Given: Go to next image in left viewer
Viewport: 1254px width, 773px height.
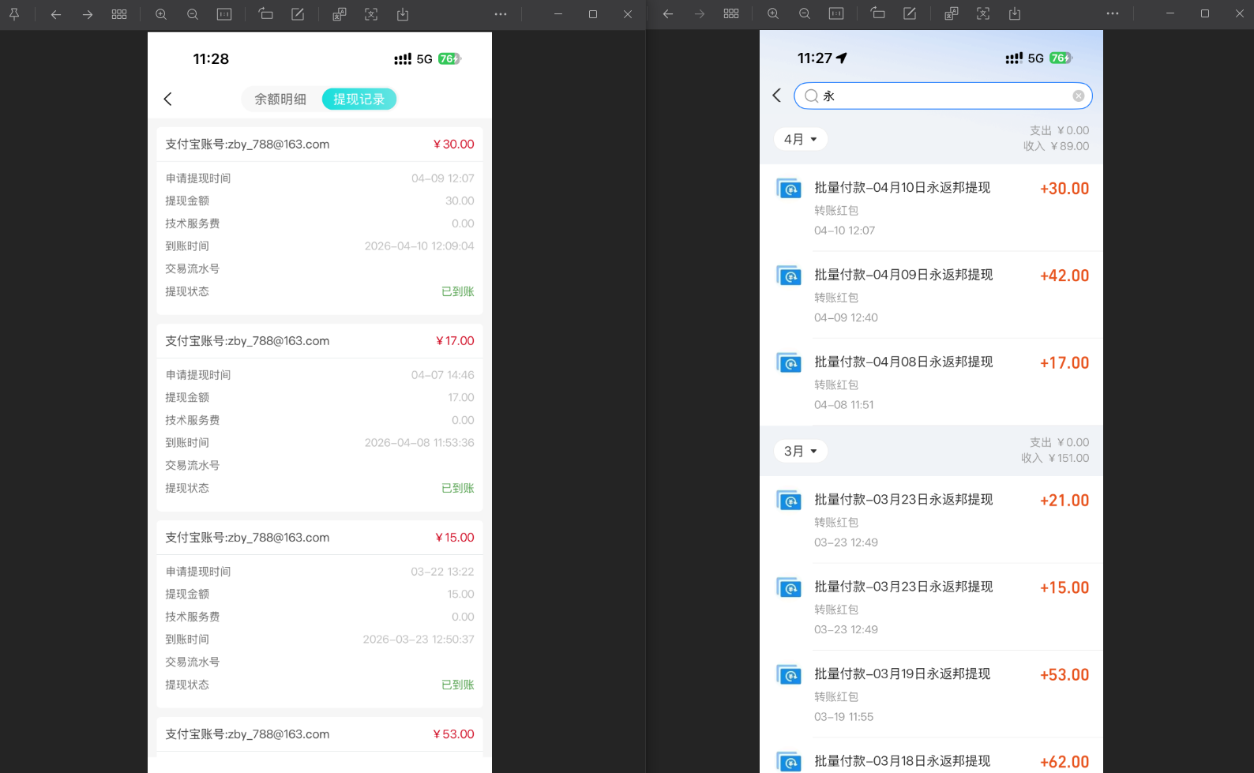Looking at the screenshot, I should 88,14.
